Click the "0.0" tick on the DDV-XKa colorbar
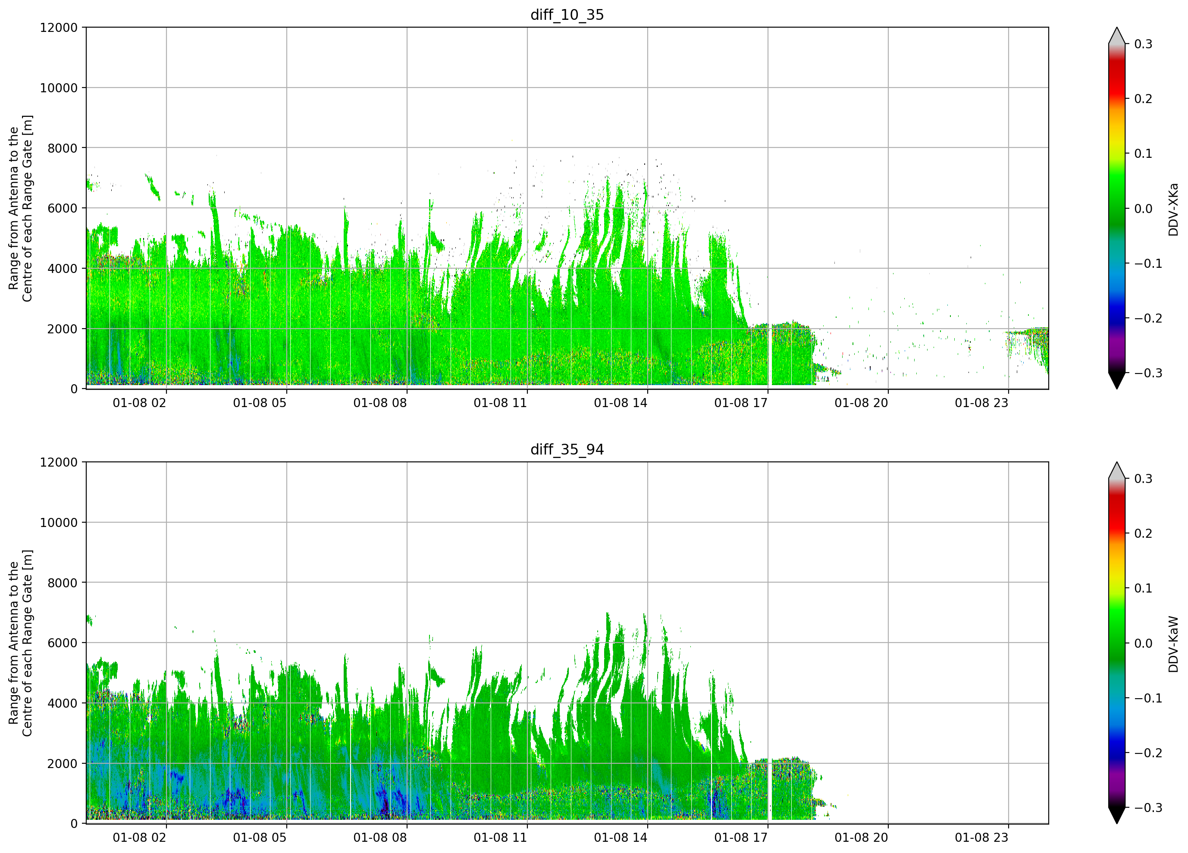This screenshot has height=853, width=1188. coord(1144,209)
